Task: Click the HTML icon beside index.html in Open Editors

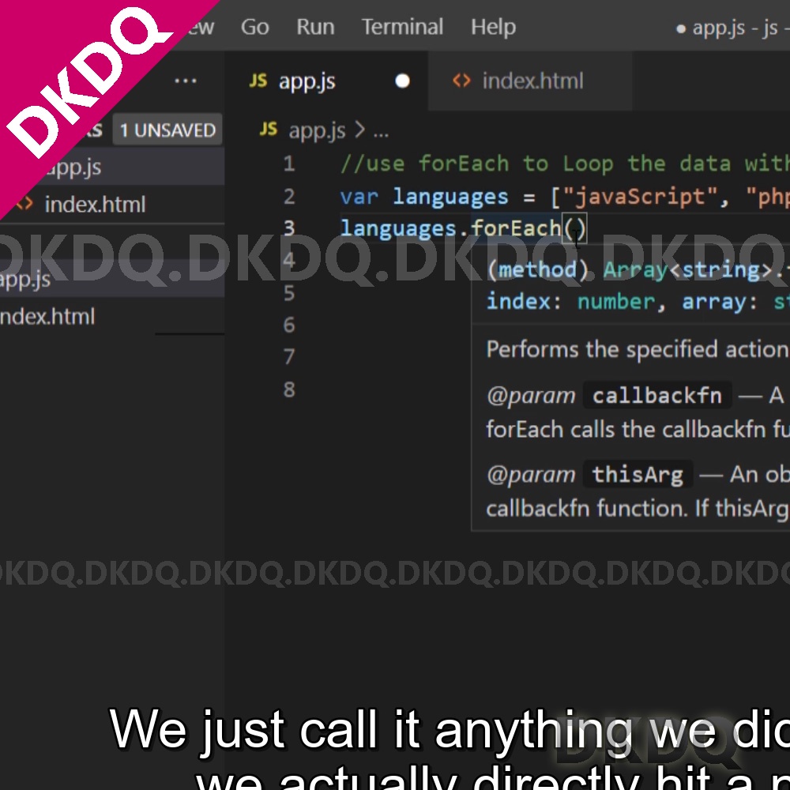Action: (x=24, y=205)
